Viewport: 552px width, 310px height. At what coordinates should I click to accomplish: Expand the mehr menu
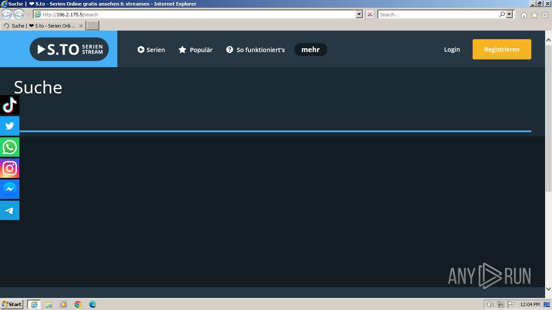point(310,50)
